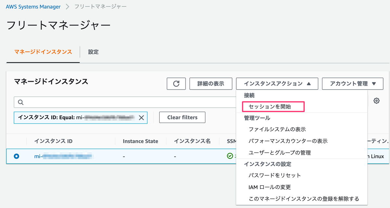Refresh the managed instances list

click(x=176, y=84)
